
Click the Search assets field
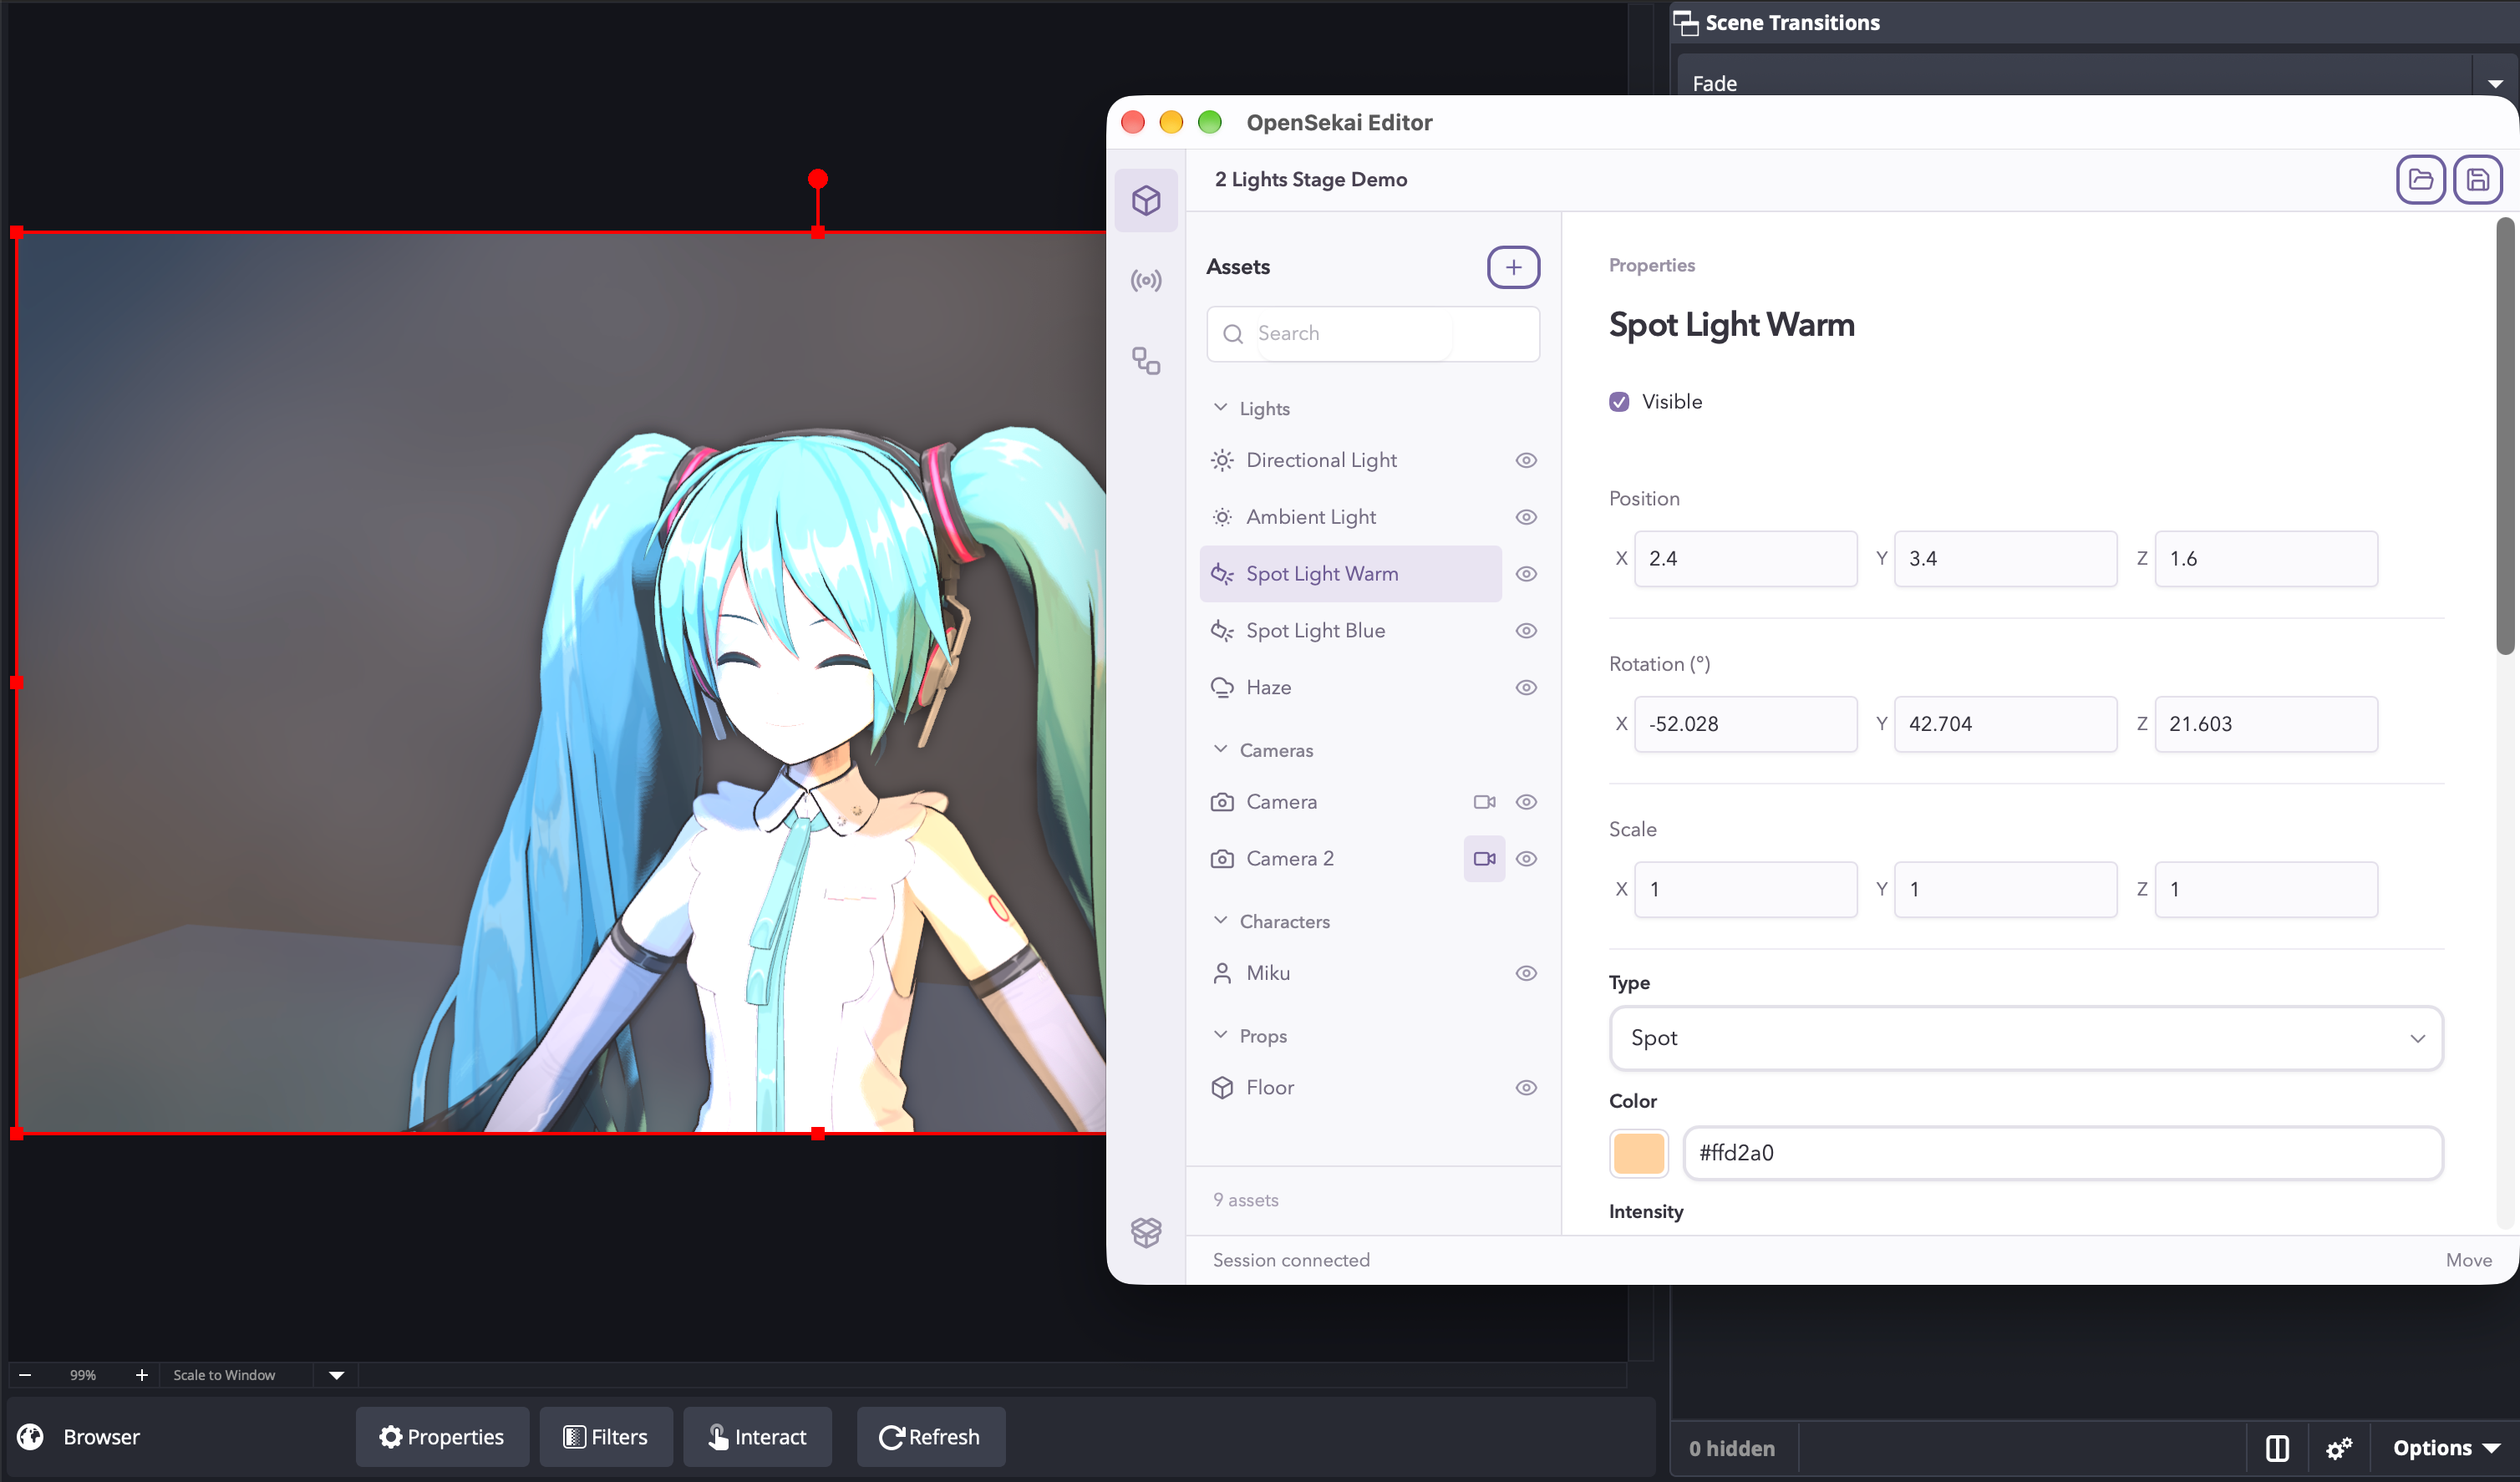[x=1373, y=334]
